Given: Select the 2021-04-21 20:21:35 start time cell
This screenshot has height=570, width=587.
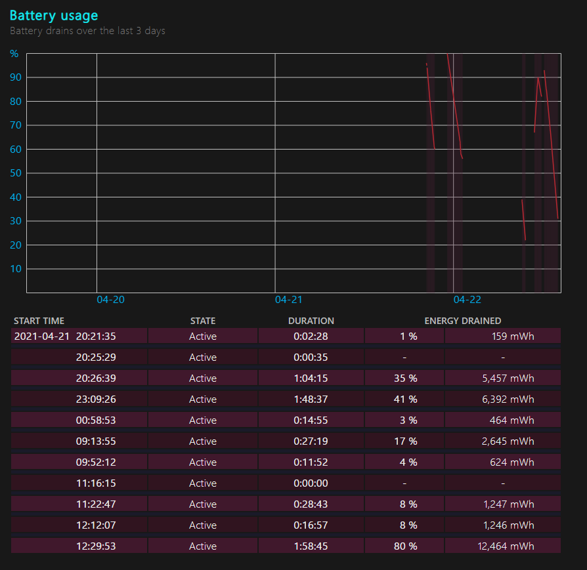Looking at the screenshot, I should (79, 336).
